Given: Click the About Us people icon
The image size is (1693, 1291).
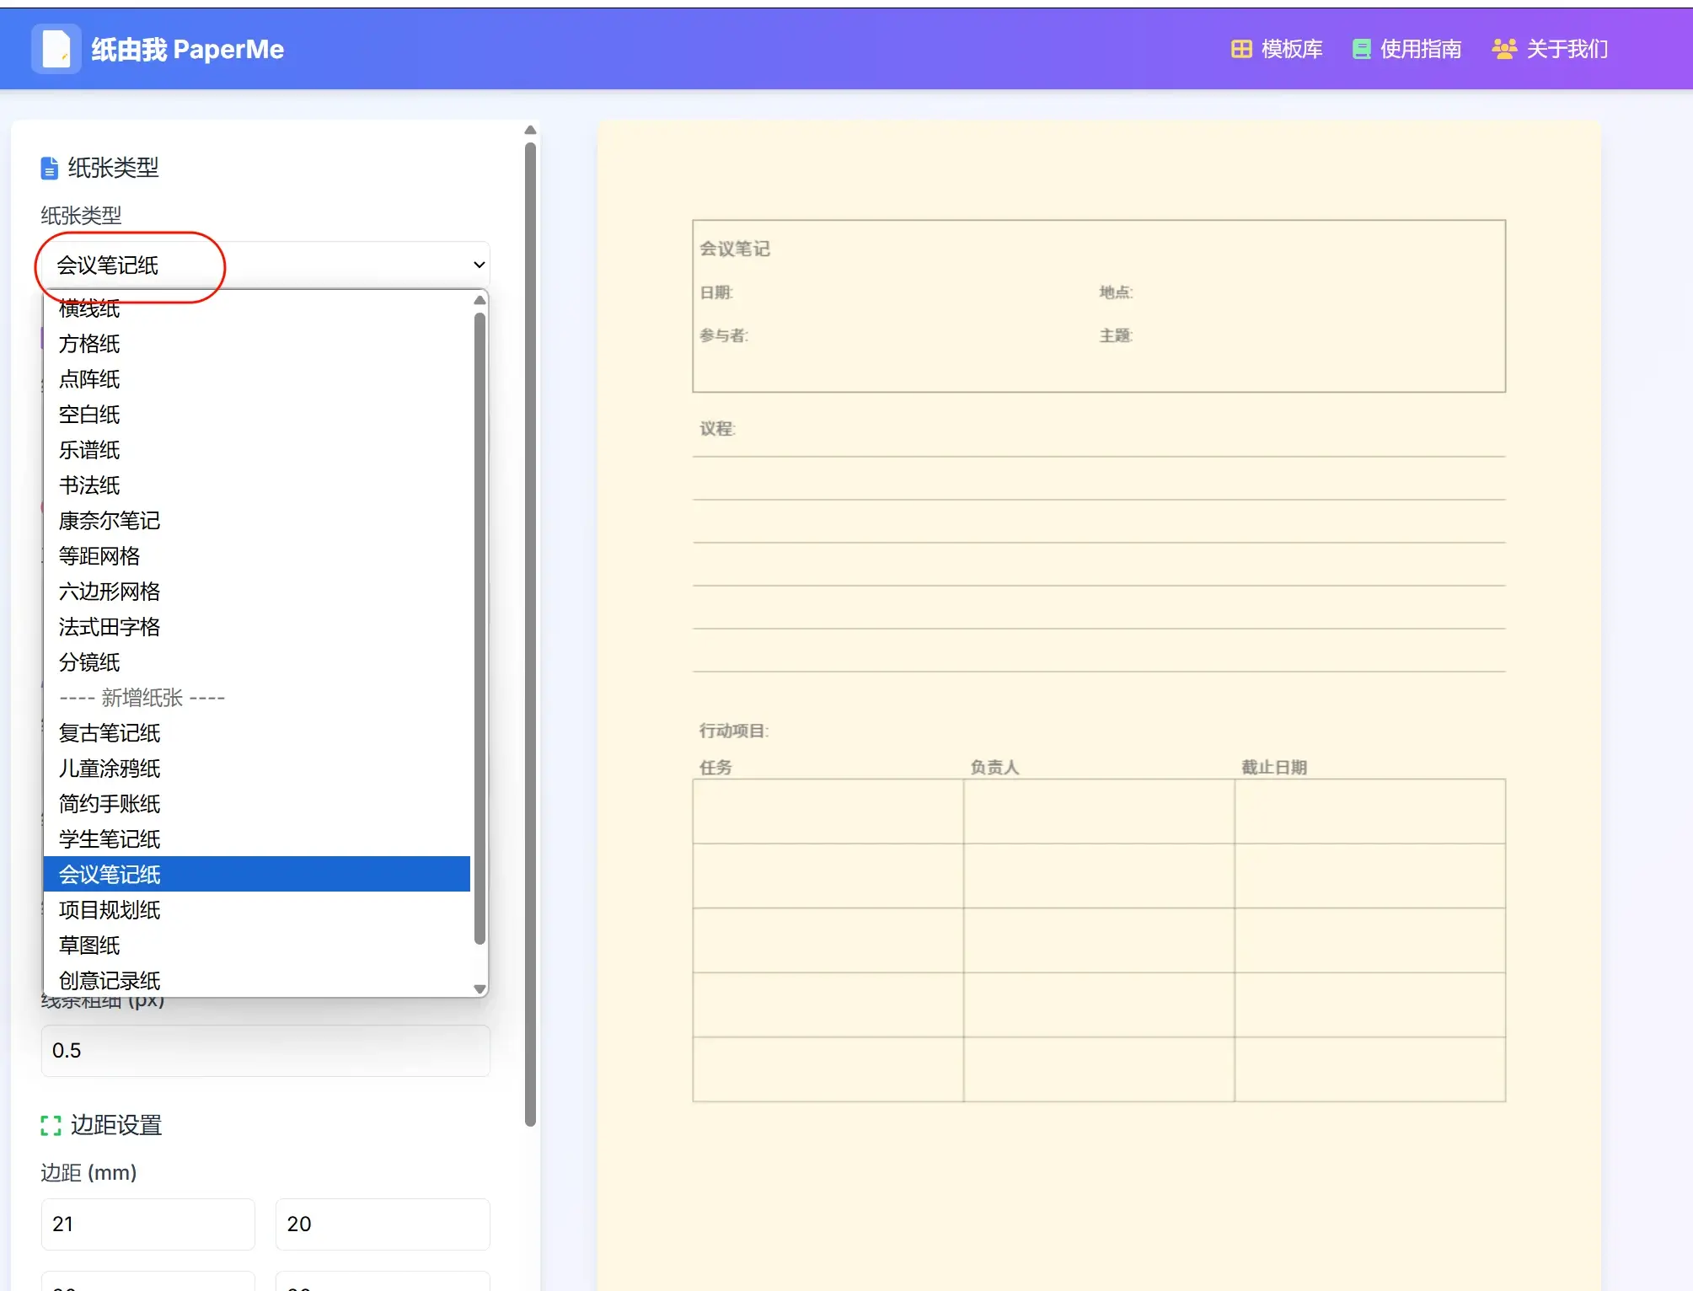Looking at the screenshot, I should point(1503,49).
